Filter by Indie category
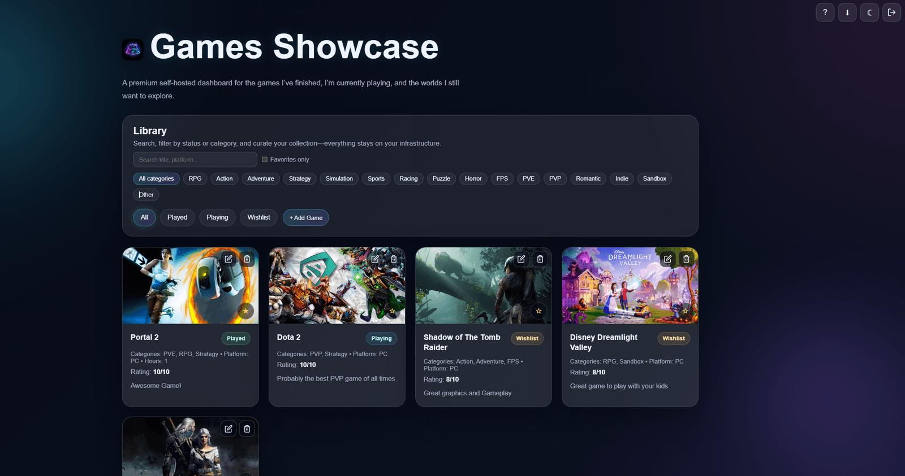The height and width of the screenshot is (476, 905). point(622,179)
